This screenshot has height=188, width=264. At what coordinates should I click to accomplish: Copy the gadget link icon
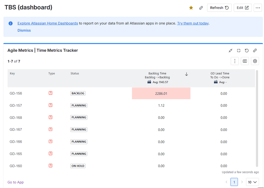tap(255, 50)
